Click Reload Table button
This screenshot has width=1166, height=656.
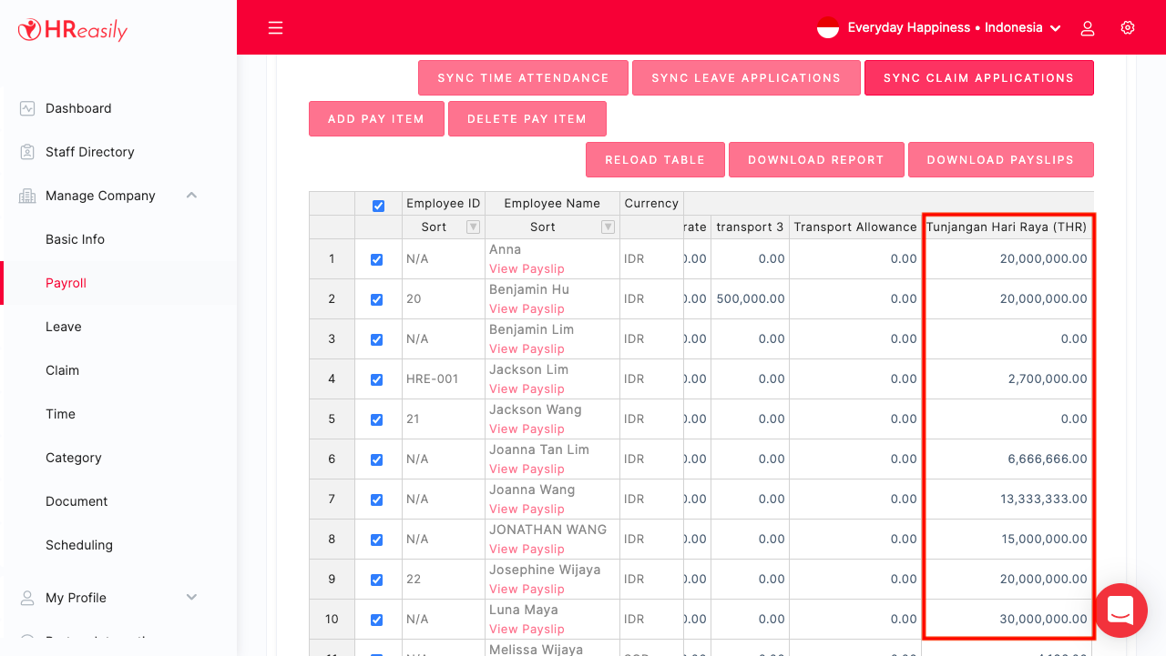click(655, 160)
